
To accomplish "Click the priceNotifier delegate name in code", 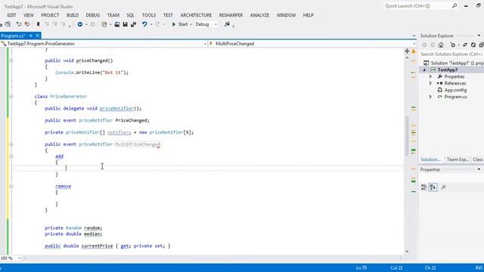I will tap(116, 108).
